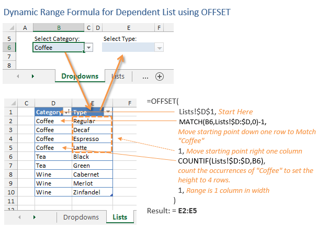Select row 10 header in Lists sheet

coord(10,192)
